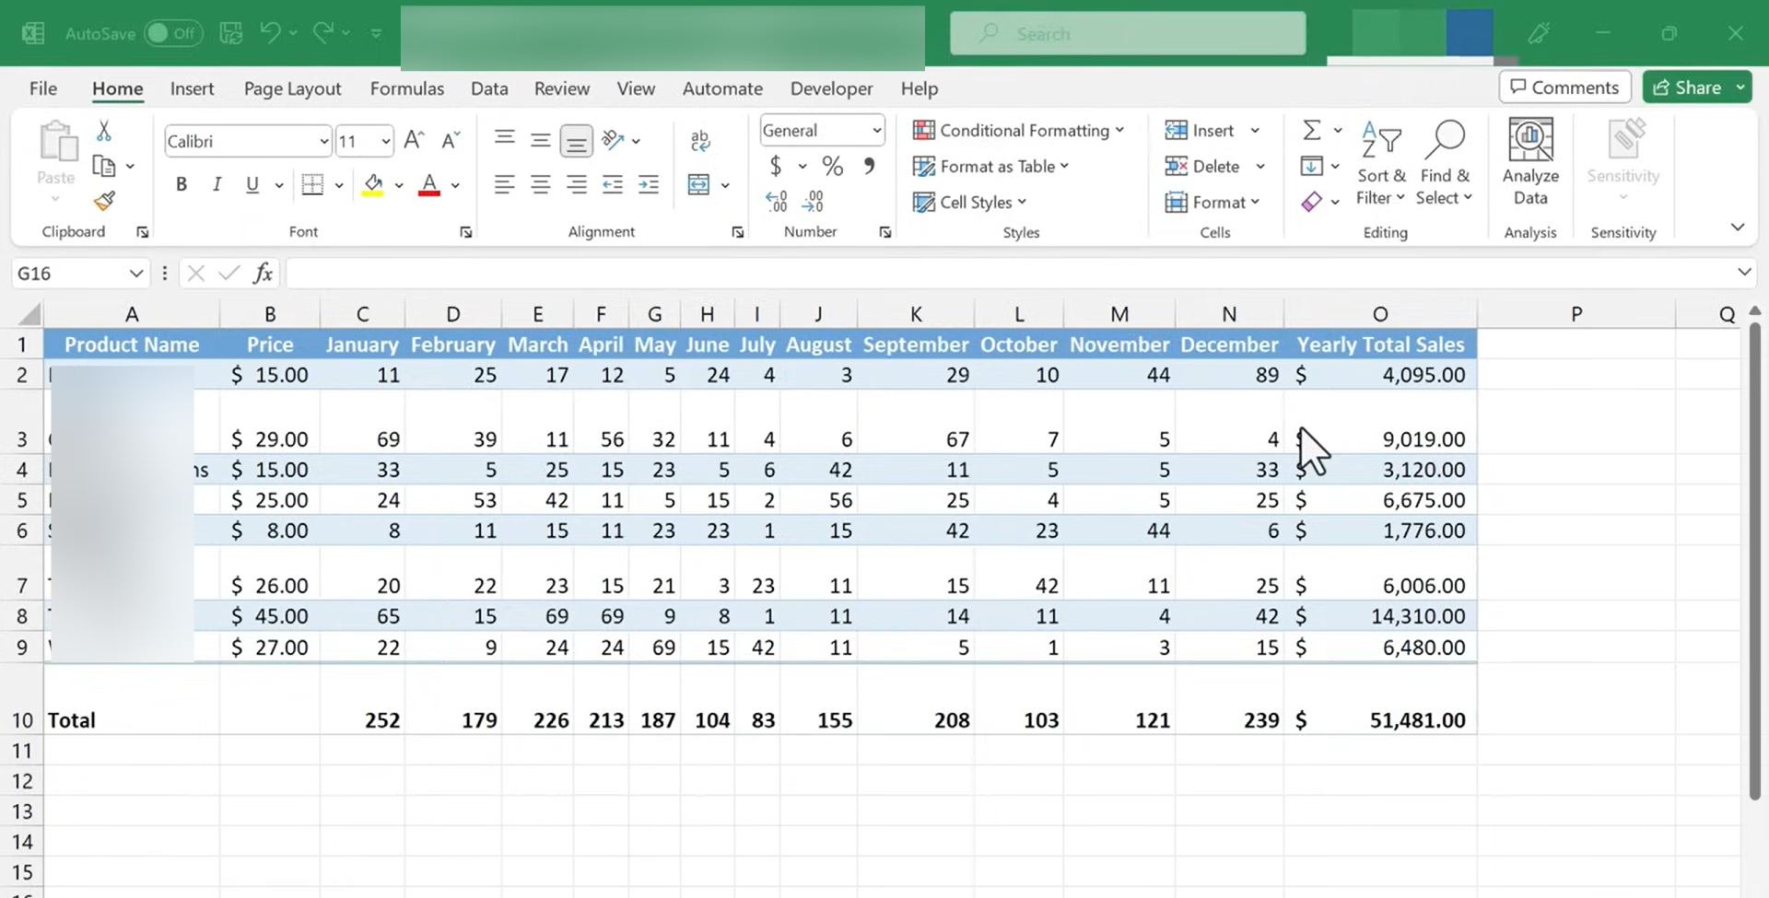
Task: Click the Comments button
Action: pyautogui.click(x=1564, y=87)
